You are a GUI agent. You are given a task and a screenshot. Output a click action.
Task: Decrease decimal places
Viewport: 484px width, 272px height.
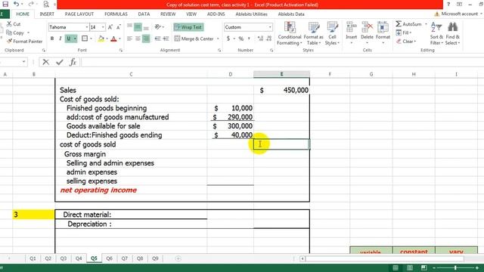268,39
